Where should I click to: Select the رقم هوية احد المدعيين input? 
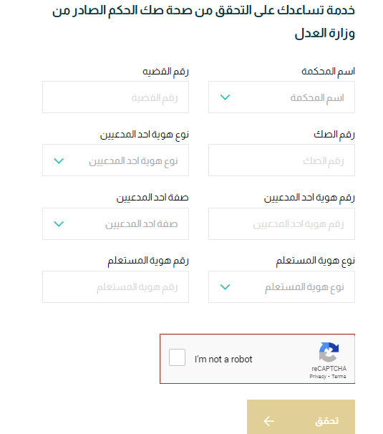(x=281, y=223)
